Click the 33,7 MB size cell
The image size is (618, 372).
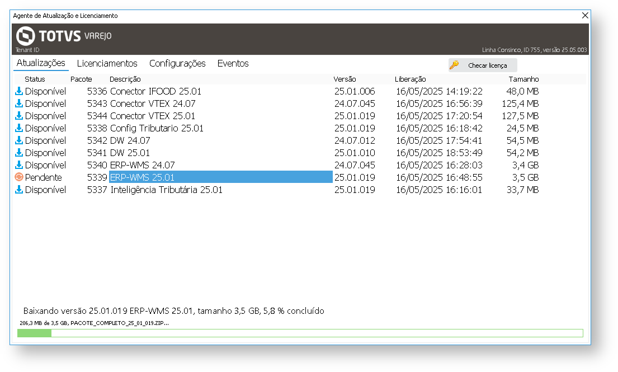[522, 190]
